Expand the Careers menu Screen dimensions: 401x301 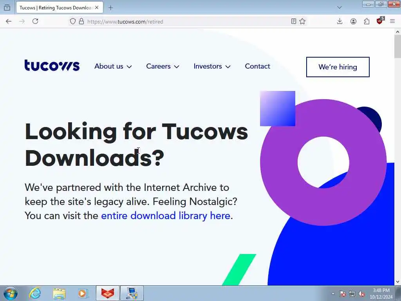tap(163, 66)
